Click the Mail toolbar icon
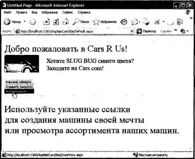 click(135, 22)
